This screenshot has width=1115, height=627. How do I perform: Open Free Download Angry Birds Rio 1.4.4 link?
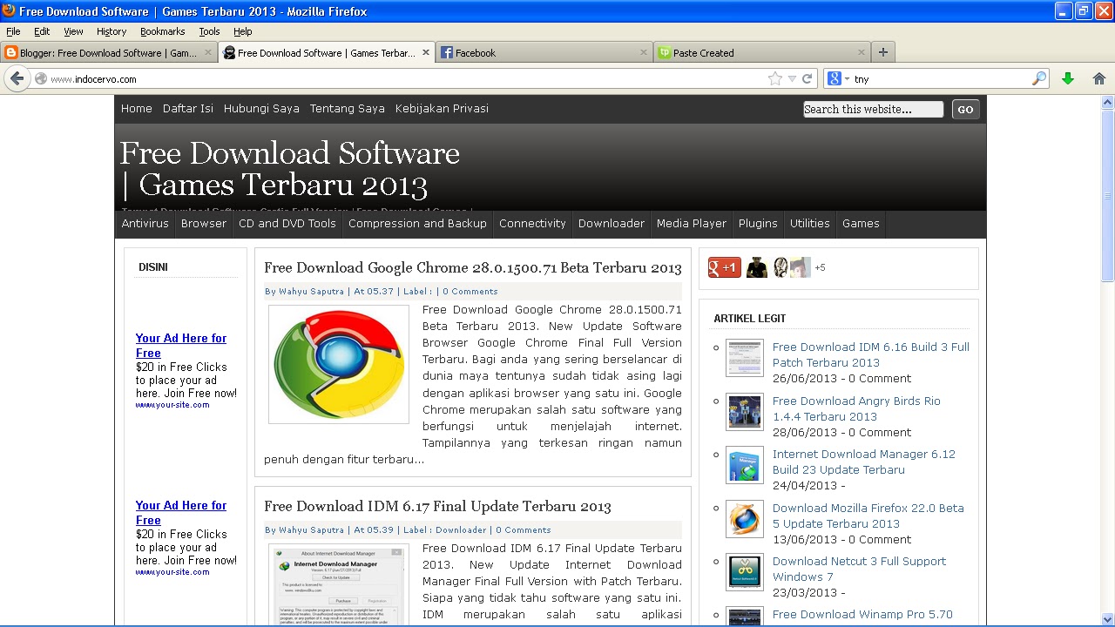[x=856, y=408]
